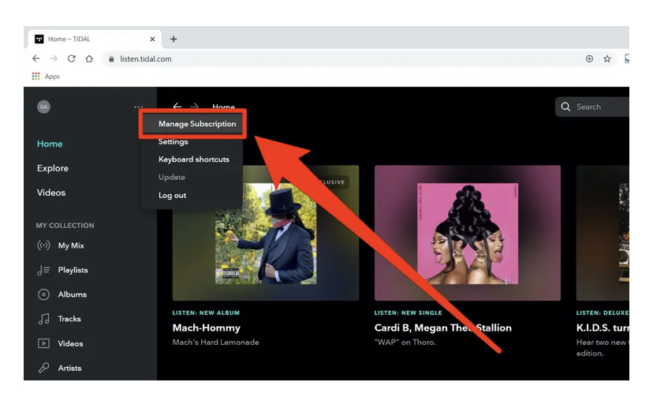Click the TIDAL favicon in browser tab
The width and height of the screenshot is (653, 397).
pyautogui.click(x=39, y=39)
